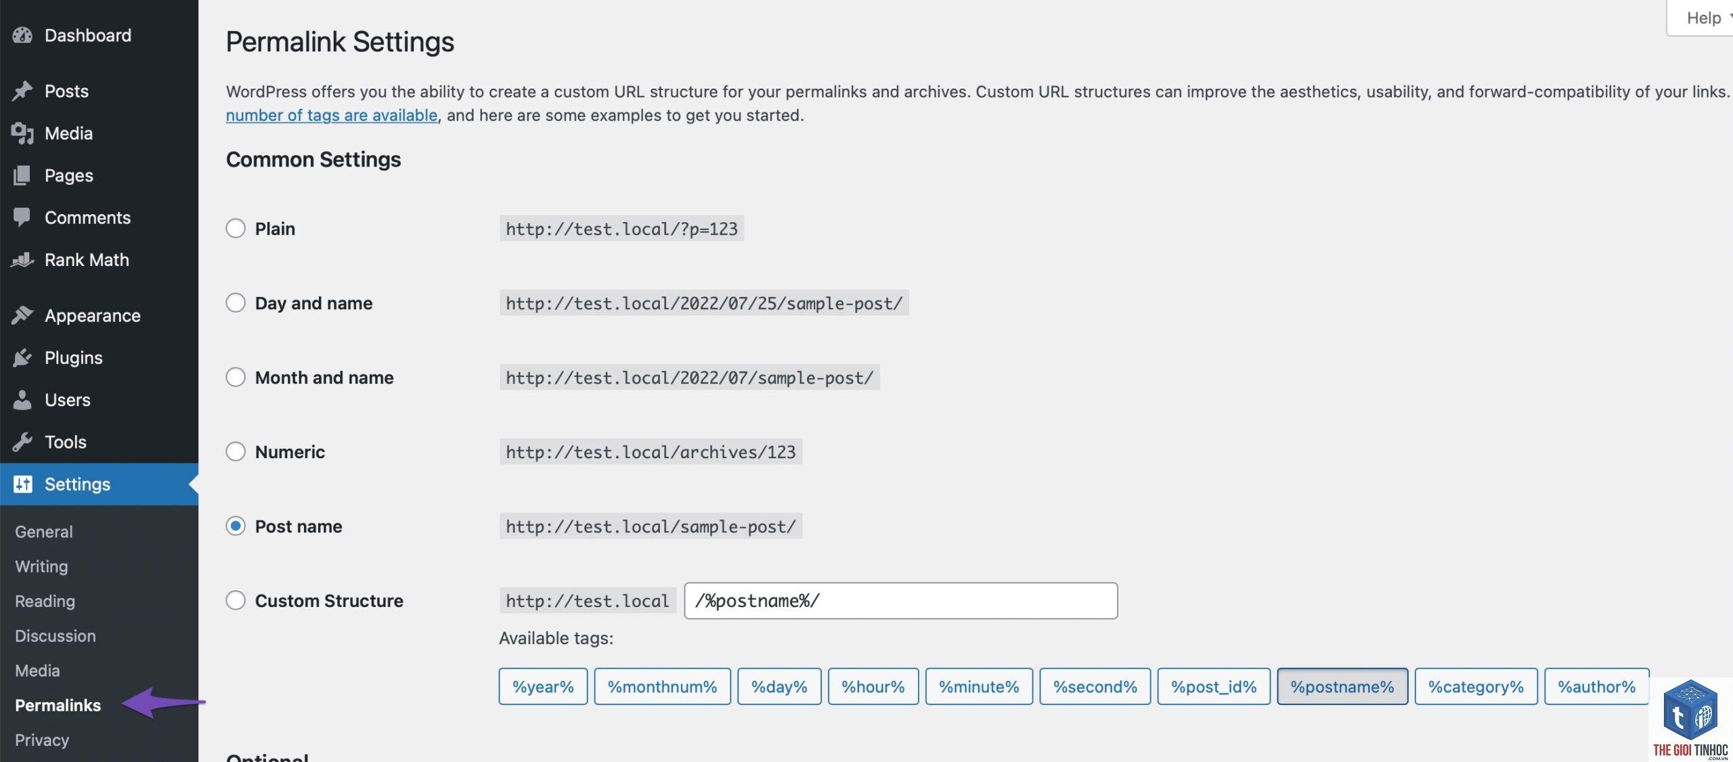The height and width of the screenshot is (762, 1733).
Task: Click the http://test.local/?p=123 example URL
Action: click(621, 229)
